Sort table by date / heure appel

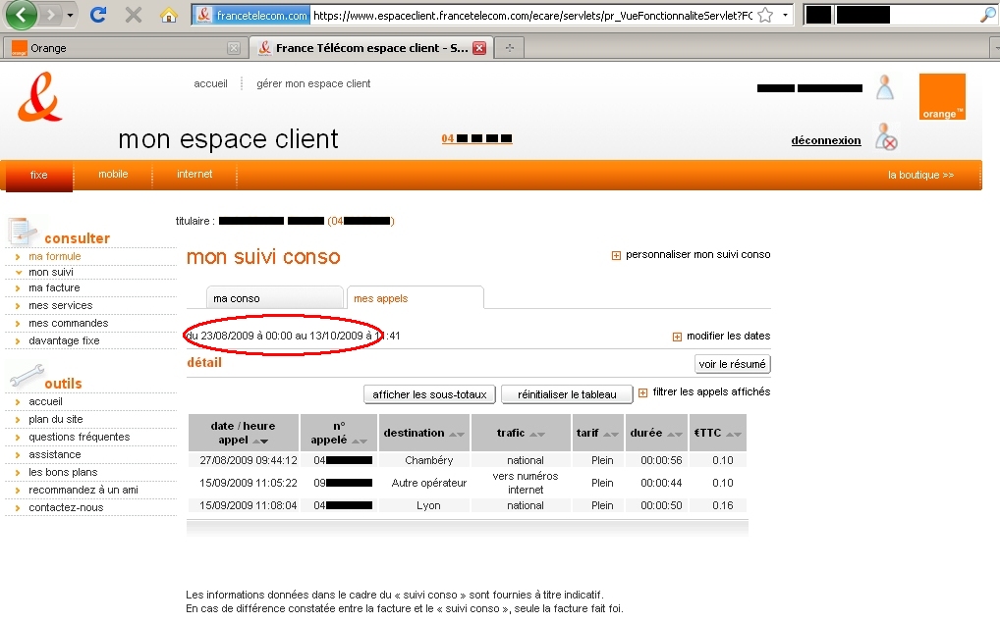[243, 433]
